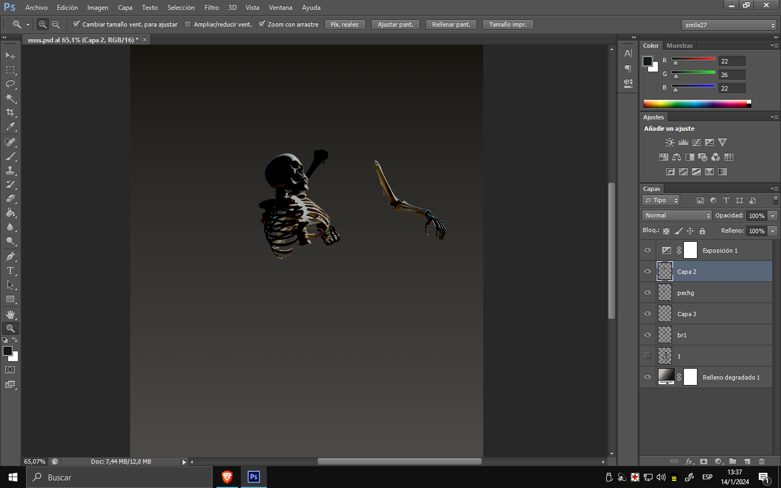The height and width of the screenshot is (488, 781).
Task: Show the hidden layer 1
Action: coord(648,356)
